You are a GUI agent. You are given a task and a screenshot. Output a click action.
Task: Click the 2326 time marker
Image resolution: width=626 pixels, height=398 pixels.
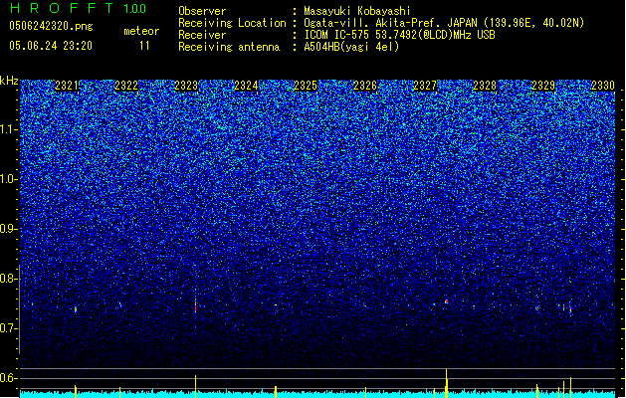365,86
